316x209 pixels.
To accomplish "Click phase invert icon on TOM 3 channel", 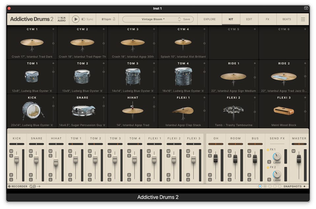I will pos(109,175).
